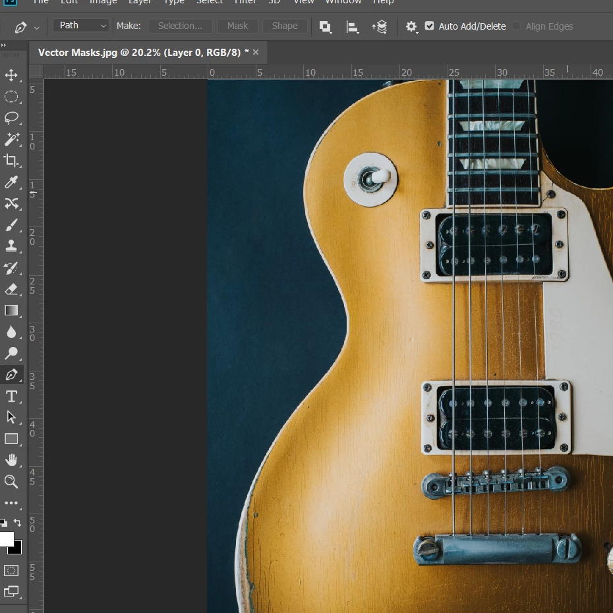Click the white foreground color swatch
Viewport: 613px width, 613px height.
click(7, 539)
